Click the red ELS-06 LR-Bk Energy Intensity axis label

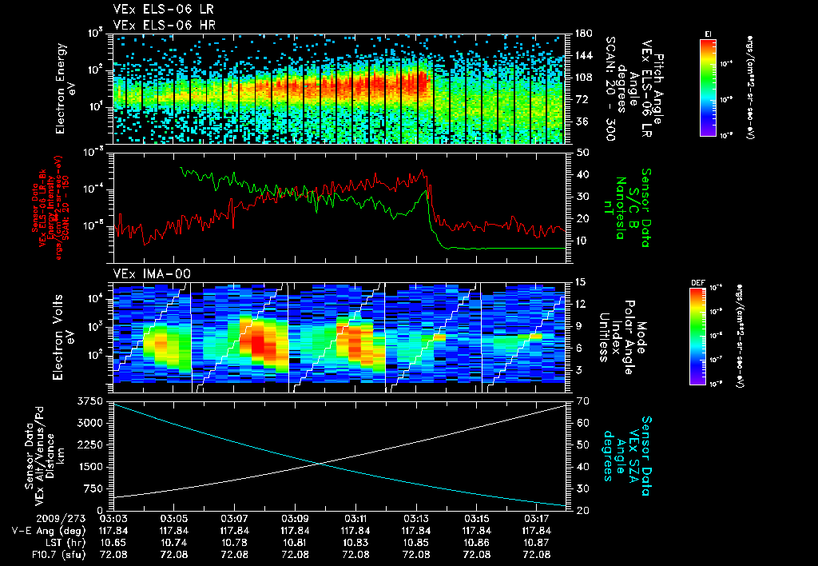tap(50, 208)
